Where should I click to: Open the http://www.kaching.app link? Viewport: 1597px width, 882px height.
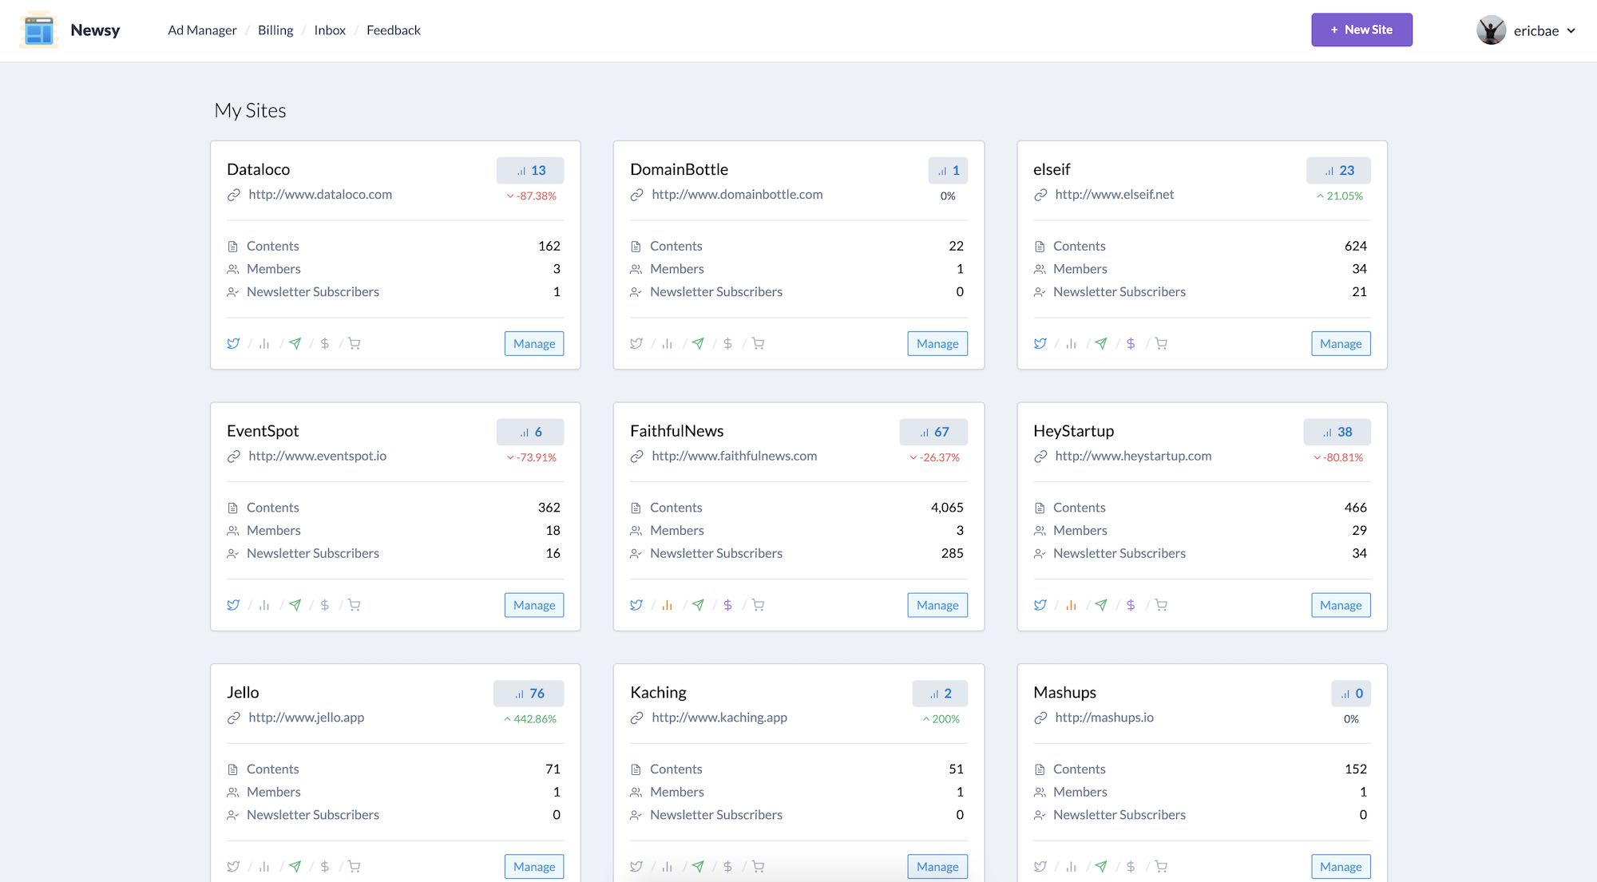[x=719, y=718]
